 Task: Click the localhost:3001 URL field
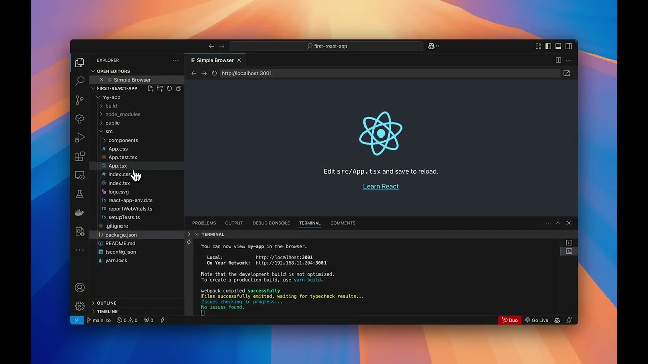pyautogui.click(x=390, y=73)
